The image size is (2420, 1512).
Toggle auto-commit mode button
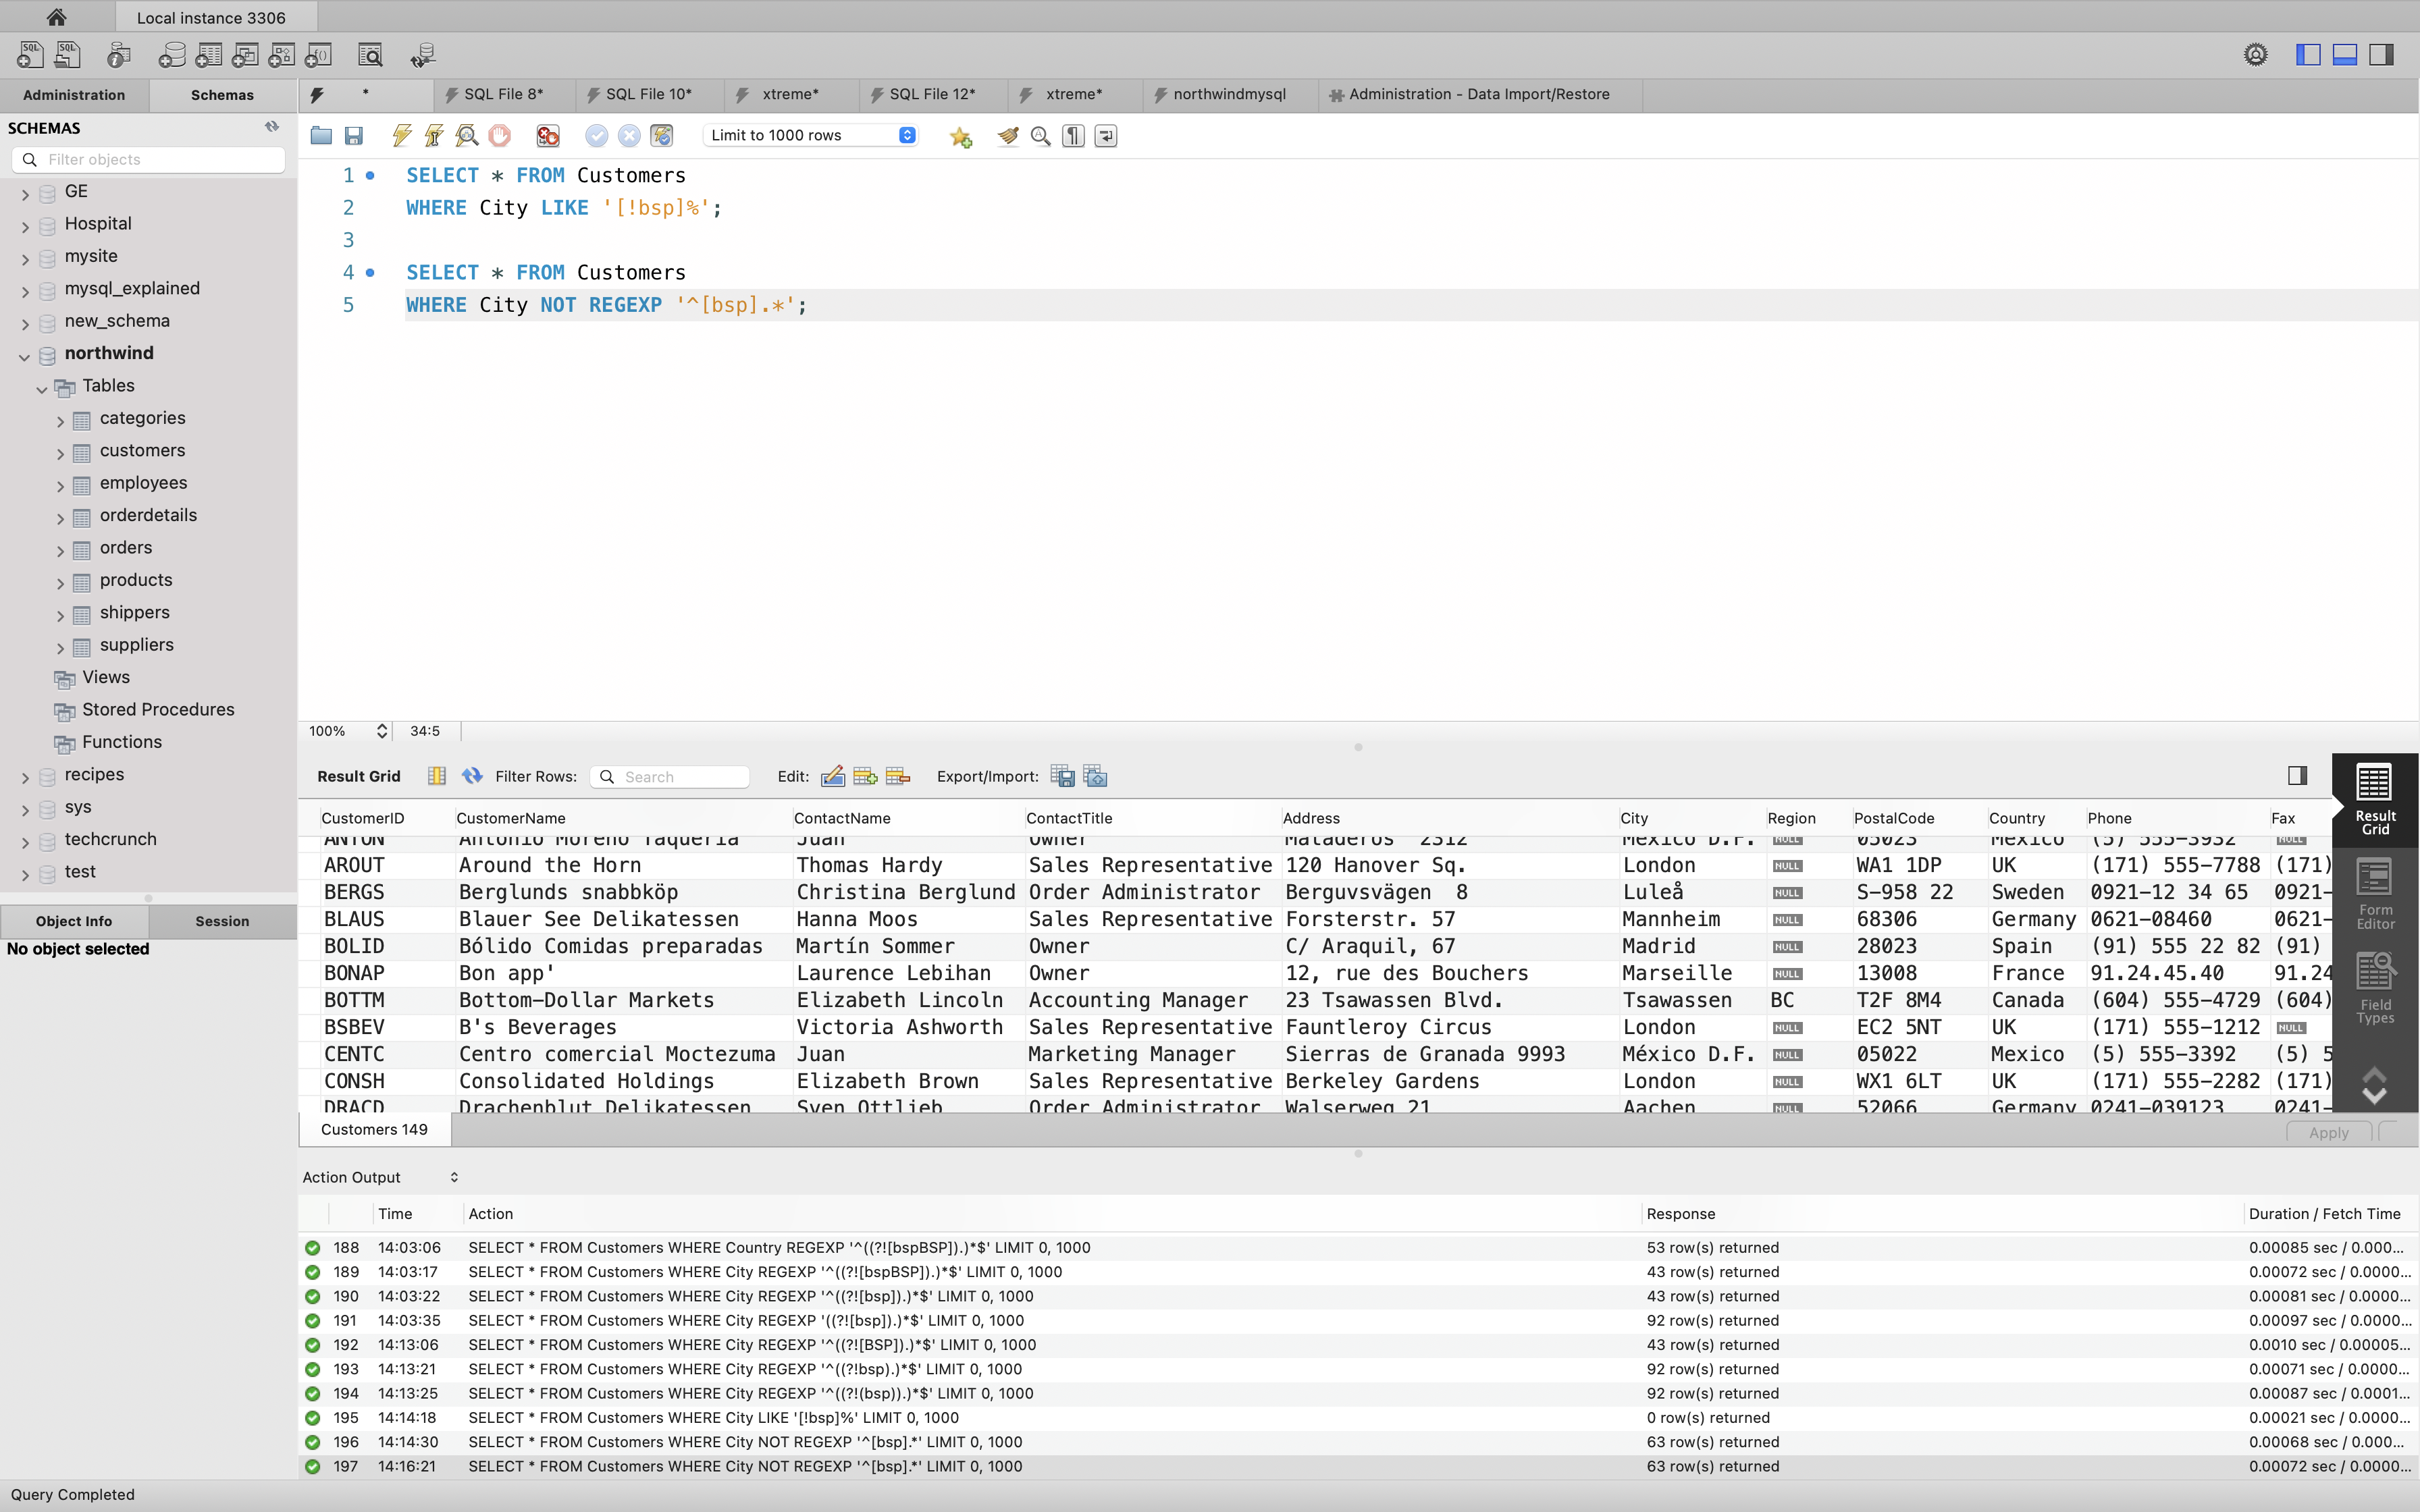point(661,136)
